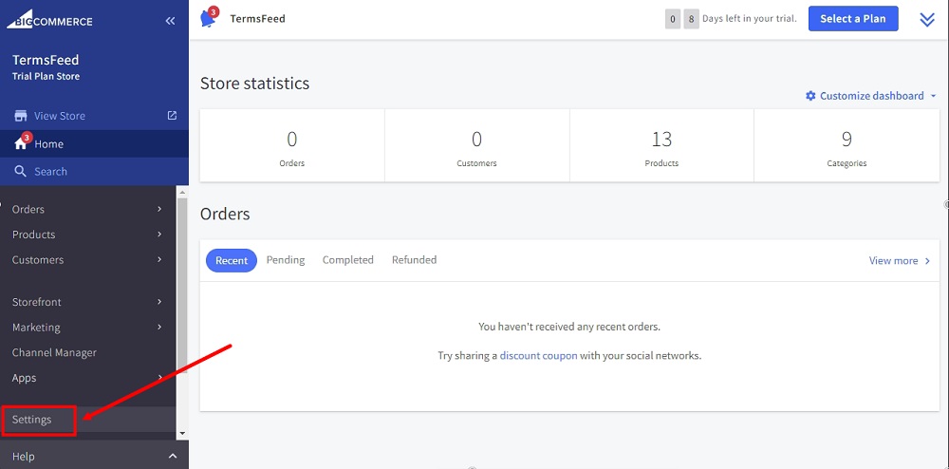Open Marketing in sidebar menu
Screen dimensions: 949x469
click(x=36, y=328)
